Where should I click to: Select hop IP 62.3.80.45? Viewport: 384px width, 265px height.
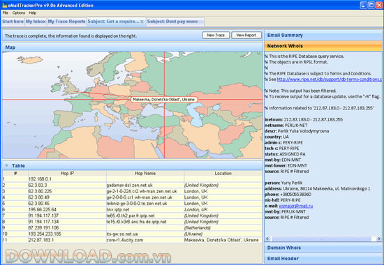point(39,204)
